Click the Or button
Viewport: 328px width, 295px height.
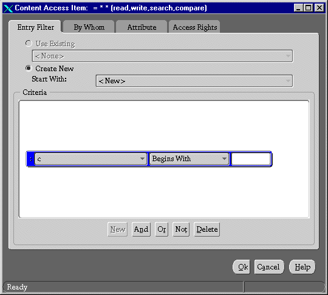point(162,229)
